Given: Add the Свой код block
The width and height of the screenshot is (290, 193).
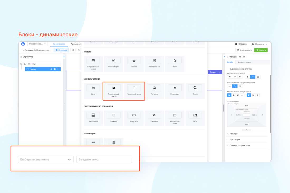Looking at the screenshot, I should [x=154, y=118].
